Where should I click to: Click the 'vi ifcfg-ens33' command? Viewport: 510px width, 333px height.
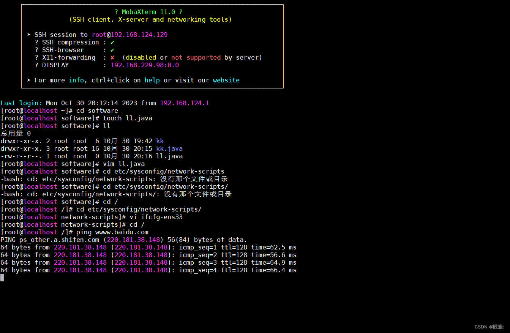pyautogui.click(x=156, y=217)
